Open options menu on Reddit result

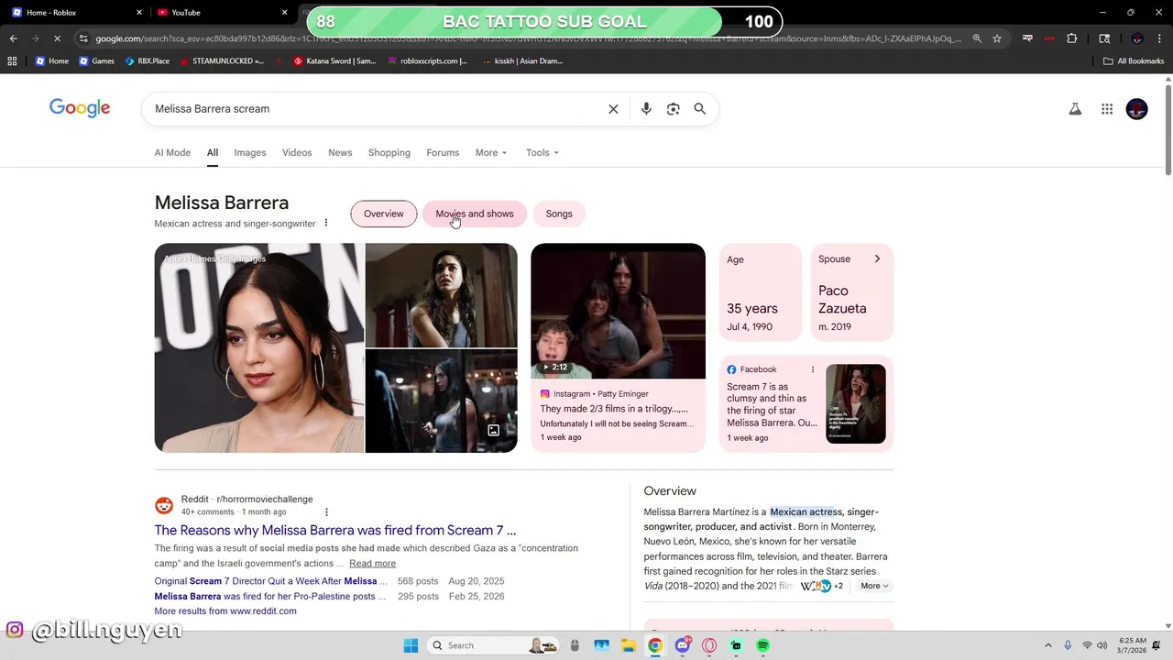coord(326,512)
